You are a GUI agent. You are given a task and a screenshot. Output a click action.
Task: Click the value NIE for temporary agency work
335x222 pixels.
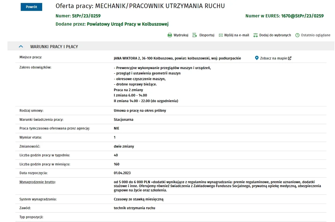pyautogui.click(x=116, y=128)
